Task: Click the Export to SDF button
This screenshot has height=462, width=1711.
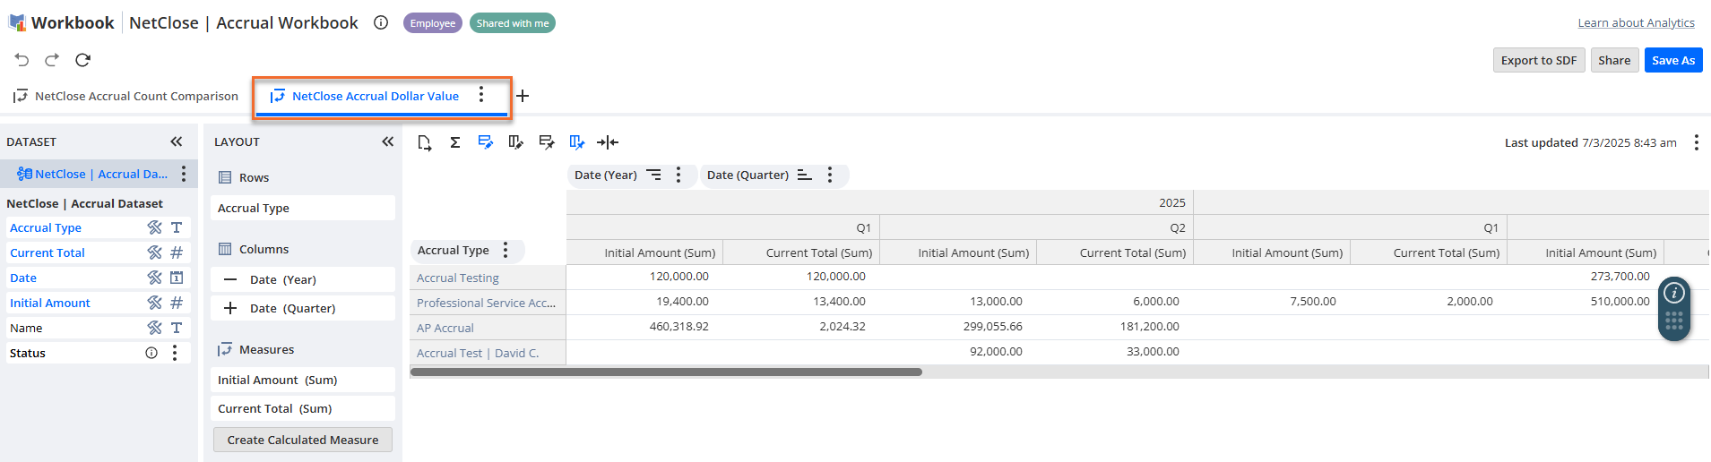Action: [x=1539, y=60]
